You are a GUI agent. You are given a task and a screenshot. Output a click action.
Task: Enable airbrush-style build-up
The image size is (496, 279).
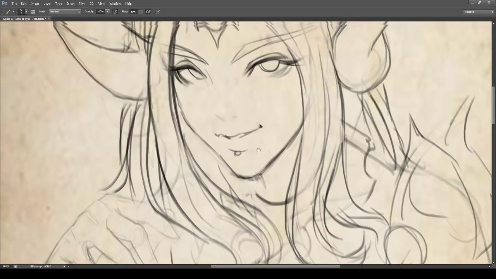point(148,12)
